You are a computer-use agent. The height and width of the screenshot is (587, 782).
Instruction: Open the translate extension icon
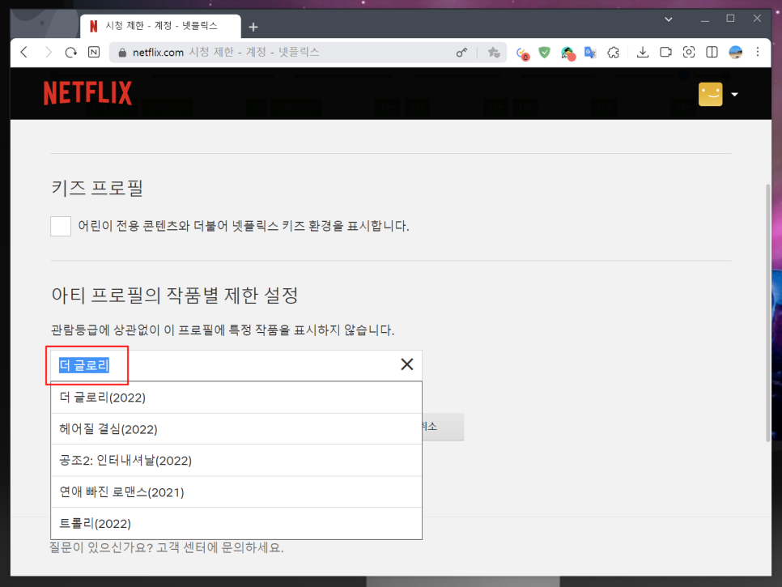pos(590,52)
